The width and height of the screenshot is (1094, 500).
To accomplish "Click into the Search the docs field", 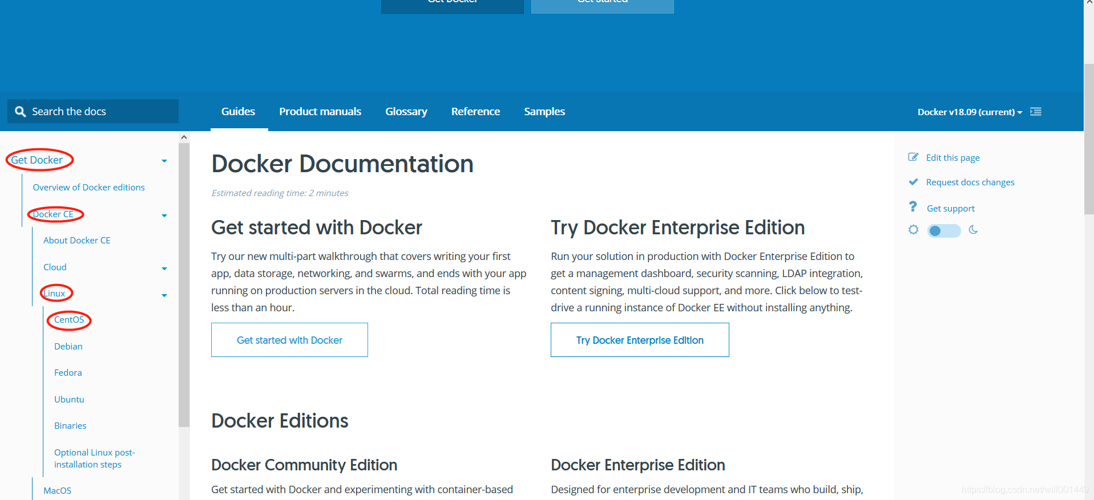I will click(x=93, y=111).
